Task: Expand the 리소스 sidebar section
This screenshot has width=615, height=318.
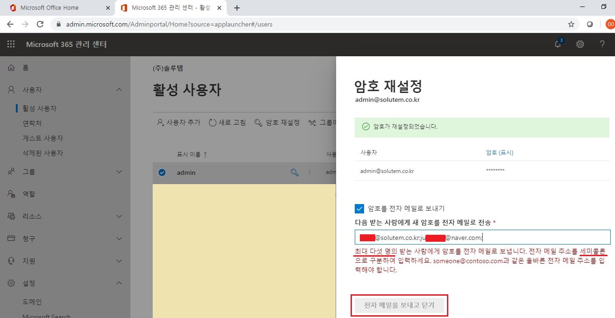Action: 119,216
